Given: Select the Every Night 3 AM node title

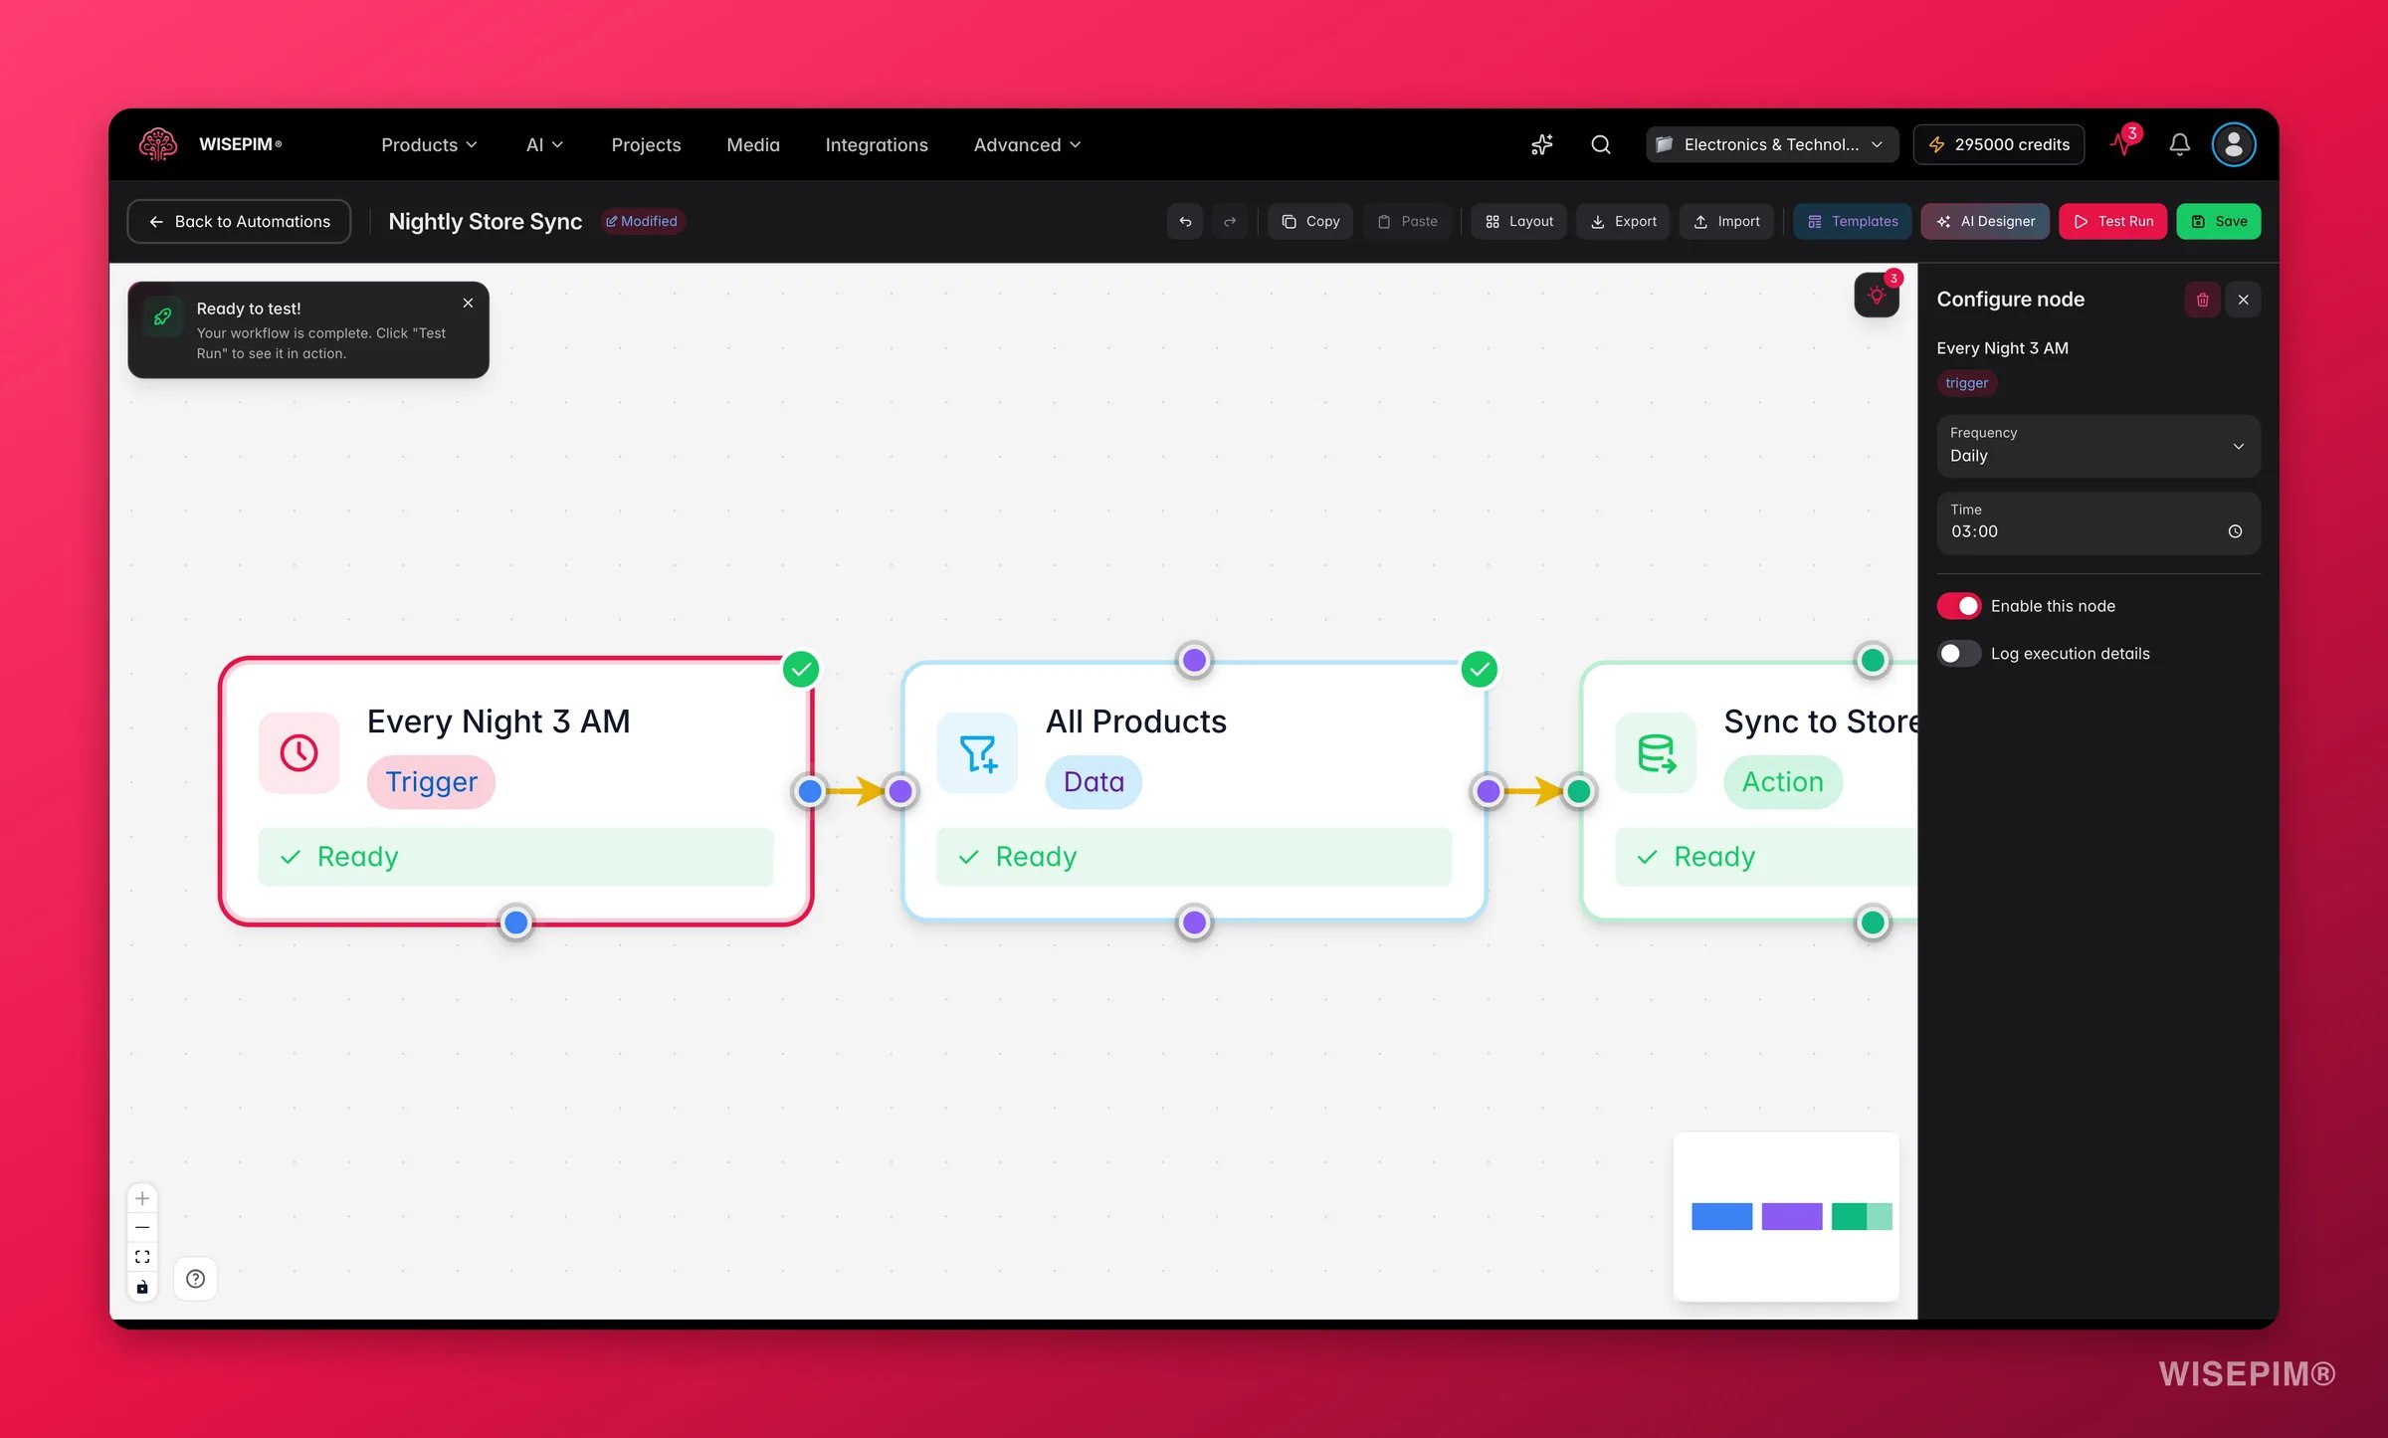Looking at the screenshot, I should pos(498,721).
